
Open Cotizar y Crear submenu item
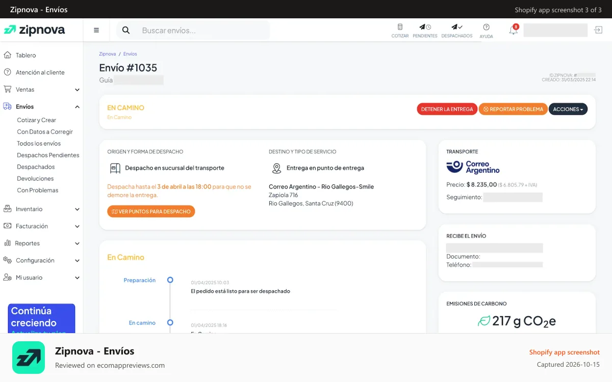[37, 120]
